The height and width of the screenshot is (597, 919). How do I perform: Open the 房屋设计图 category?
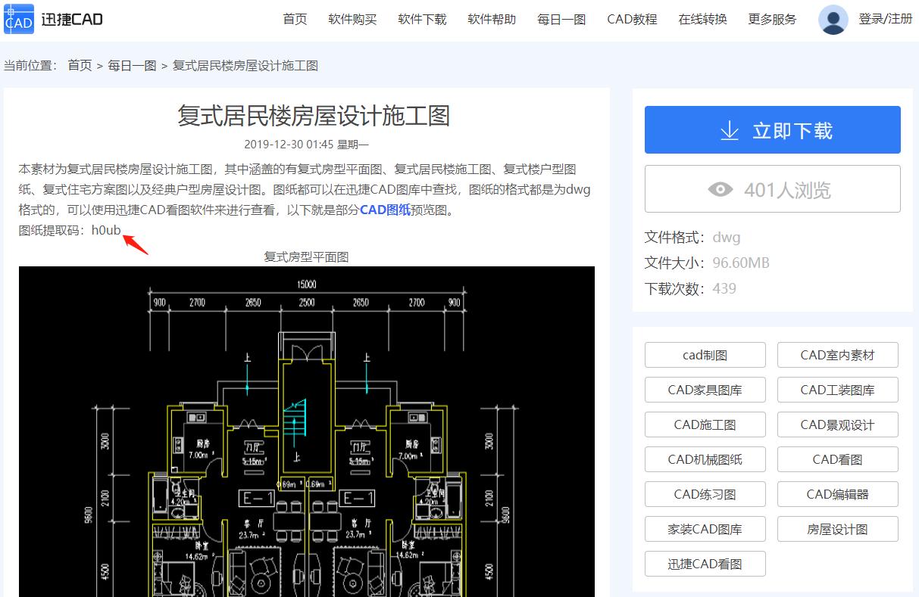(837, 529)
